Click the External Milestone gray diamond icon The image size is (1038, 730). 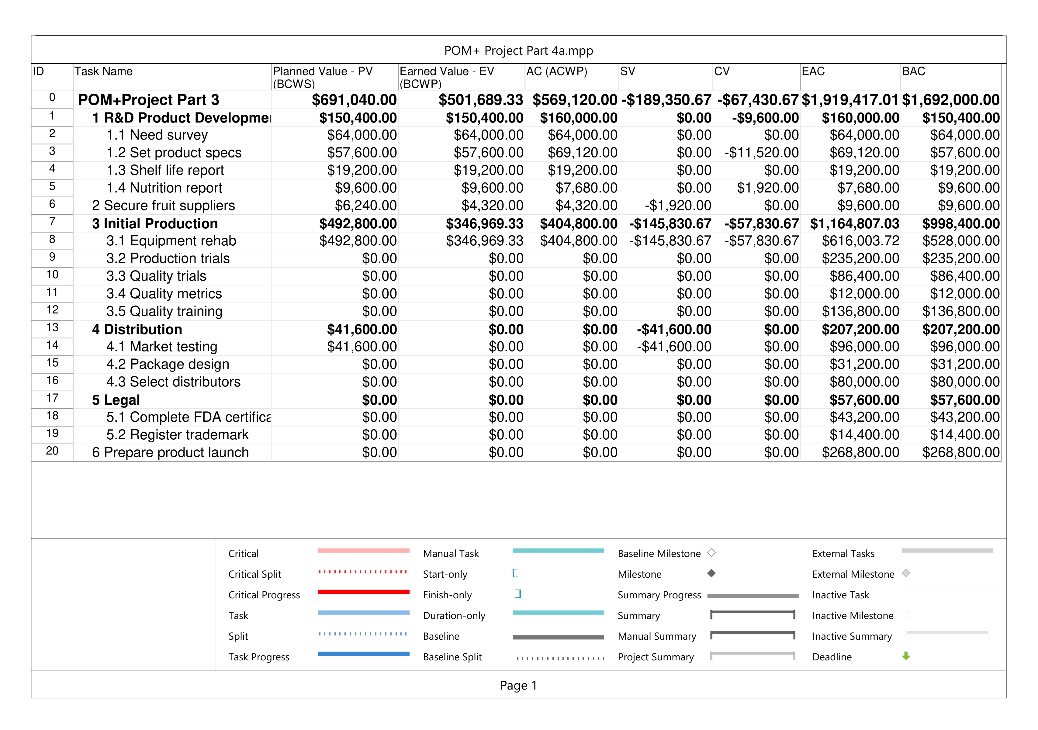[x=905, y=573]
